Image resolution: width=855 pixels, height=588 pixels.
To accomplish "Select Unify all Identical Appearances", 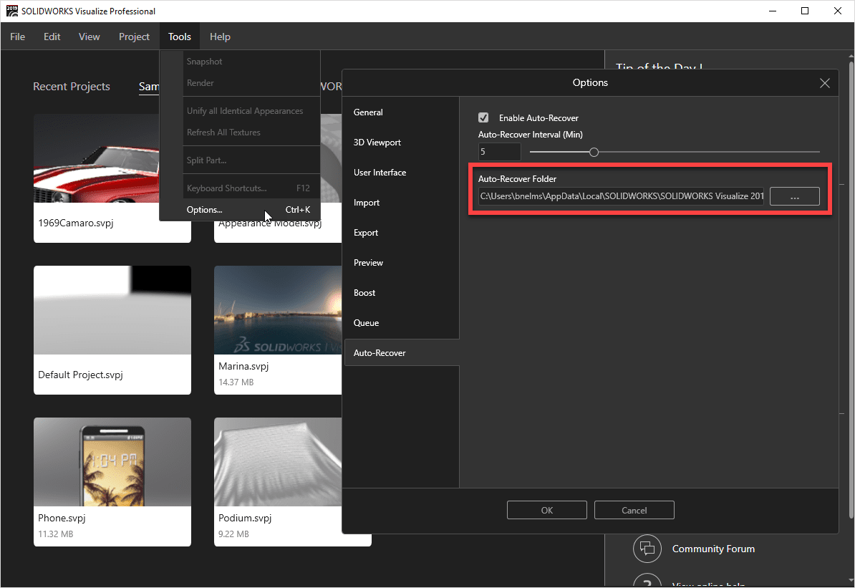I will (240, 111).
